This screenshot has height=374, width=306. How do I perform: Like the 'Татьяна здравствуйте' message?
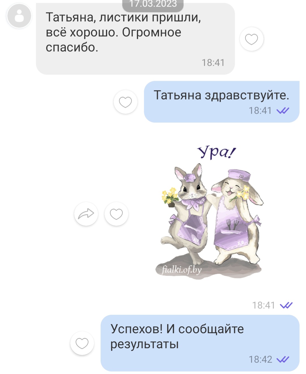pyautogui.click(x=125, y=102)
